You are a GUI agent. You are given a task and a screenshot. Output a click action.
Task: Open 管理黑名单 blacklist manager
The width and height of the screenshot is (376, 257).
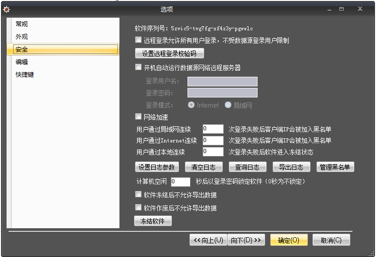tap(336, 167)
